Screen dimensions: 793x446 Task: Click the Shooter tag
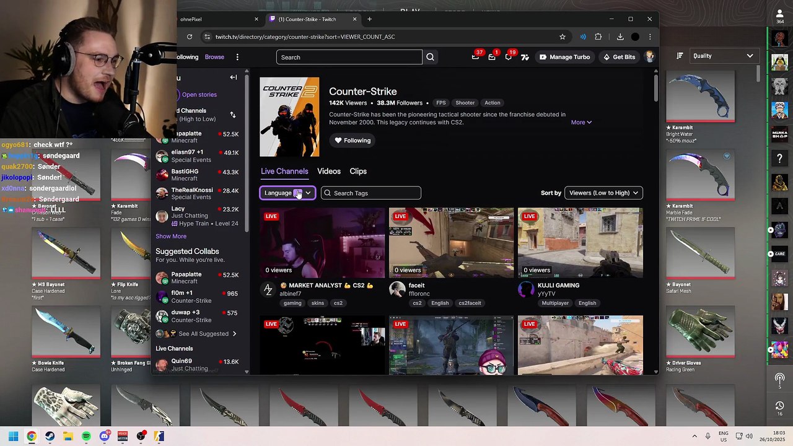(465, 103)
